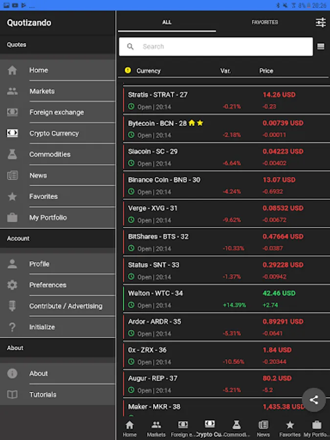This screenshot has height=440, width=330.
Task: Toggle the home icon on Bytecoin
Action: pyautogui.click(x=192, y=123)
